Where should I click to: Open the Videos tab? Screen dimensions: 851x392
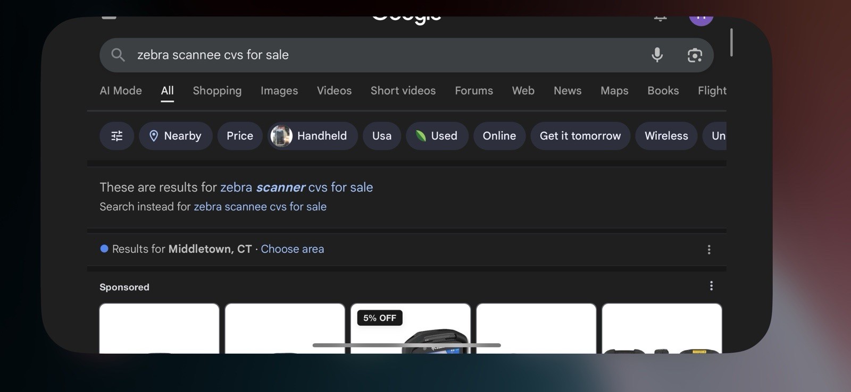click(334, 91)
